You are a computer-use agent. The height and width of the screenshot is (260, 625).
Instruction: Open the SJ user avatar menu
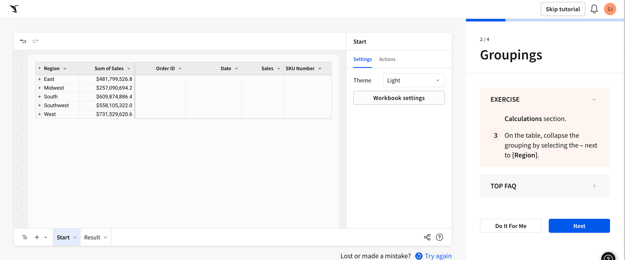coord(610,9)
